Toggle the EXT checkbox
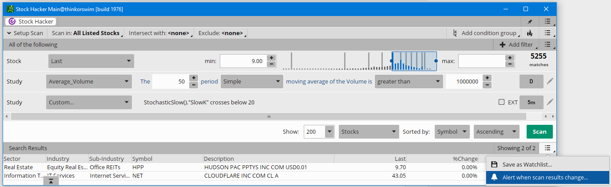This screenshot has height=187, width=611. [x=501, y=102]
